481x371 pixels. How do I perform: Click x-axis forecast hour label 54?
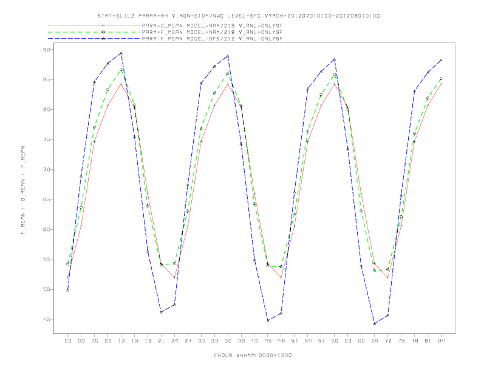[x=308, y=341]
